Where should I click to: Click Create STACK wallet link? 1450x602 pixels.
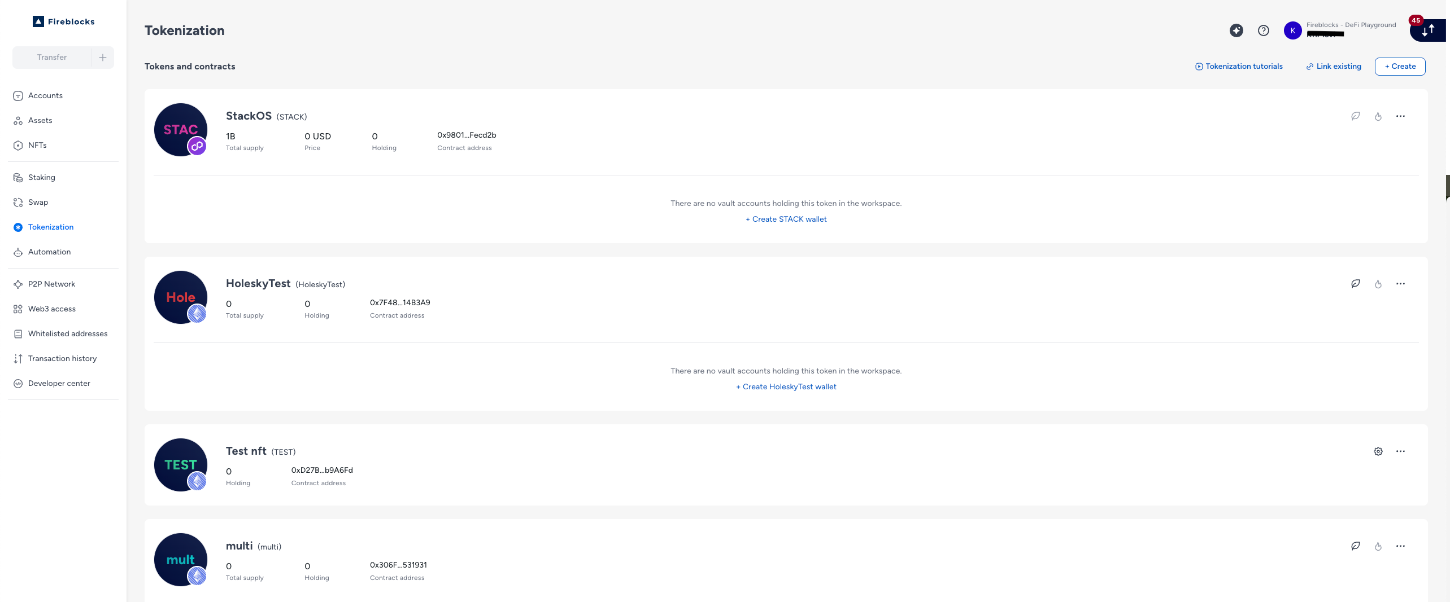pos(786,219)
